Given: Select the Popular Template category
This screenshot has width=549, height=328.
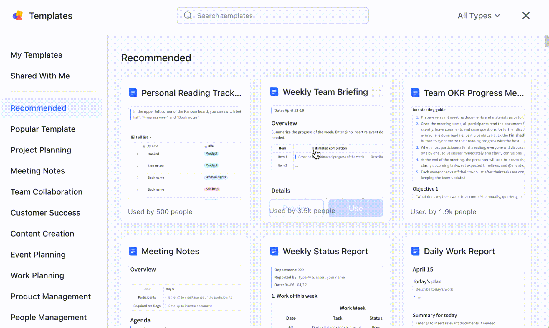Looking at the screenshot, I should coord(43,129).
